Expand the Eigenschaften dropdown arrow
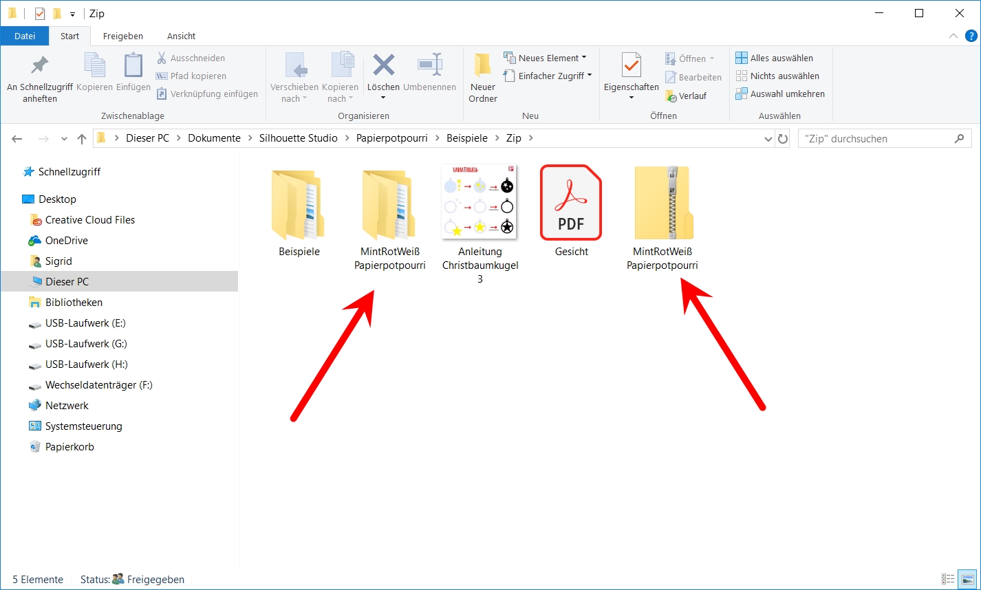The image size is (981, 590). pyautogui.click(x=632, y=98)
